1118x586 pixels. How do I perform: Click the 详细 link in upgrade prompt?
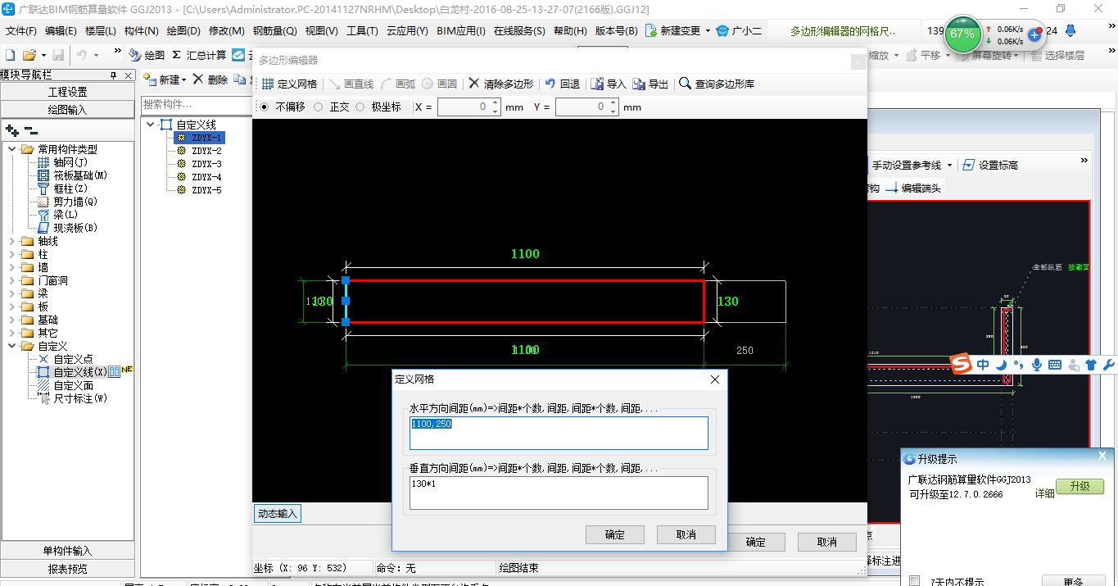click(x=1044, y=493)
